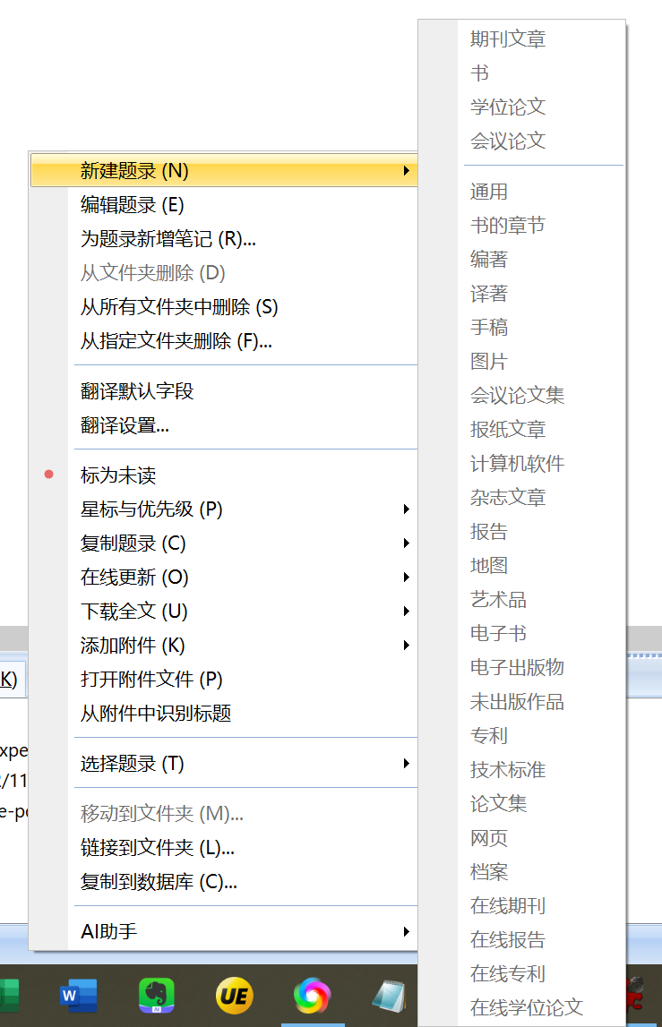Pick 专利 from the record type list
Screen dimensions: 662x1027
[489, 735]
